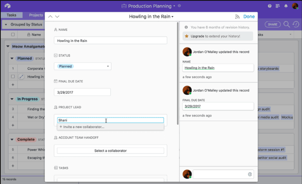Click the Project Lead search field with Shani
The height and width of the screenshot is (184, 302).
pos(110,120)
